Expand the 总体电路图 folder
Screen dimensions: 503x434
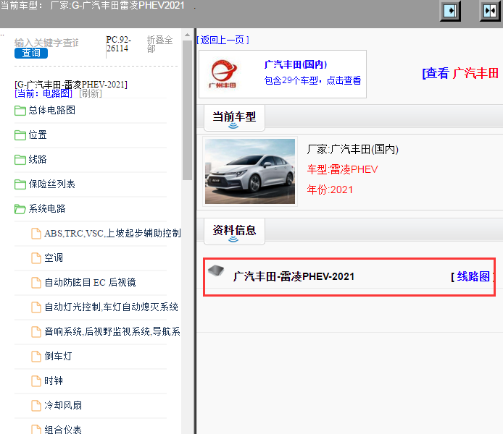tap(51, 110)
